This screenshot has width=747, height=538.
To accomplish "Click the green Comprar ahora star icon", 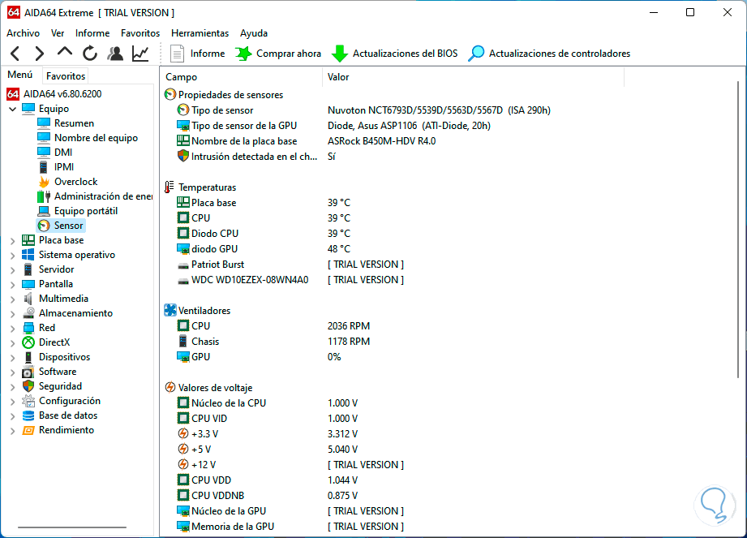I will [243, 54].
